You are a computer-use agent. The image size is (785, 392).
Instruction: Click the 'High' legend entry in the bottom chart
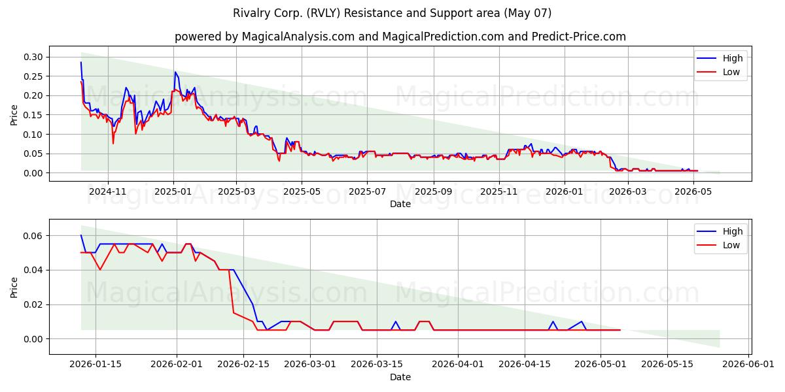(x=733, y=231)
